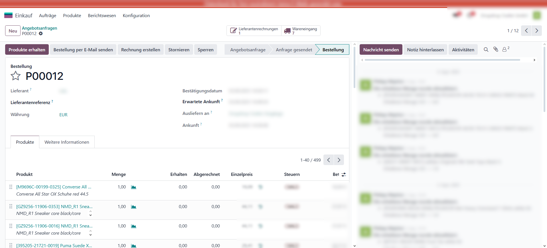Open Lieferantenrechnungen smart button
The image size is (547, 248).
click(x=254, y=31)
